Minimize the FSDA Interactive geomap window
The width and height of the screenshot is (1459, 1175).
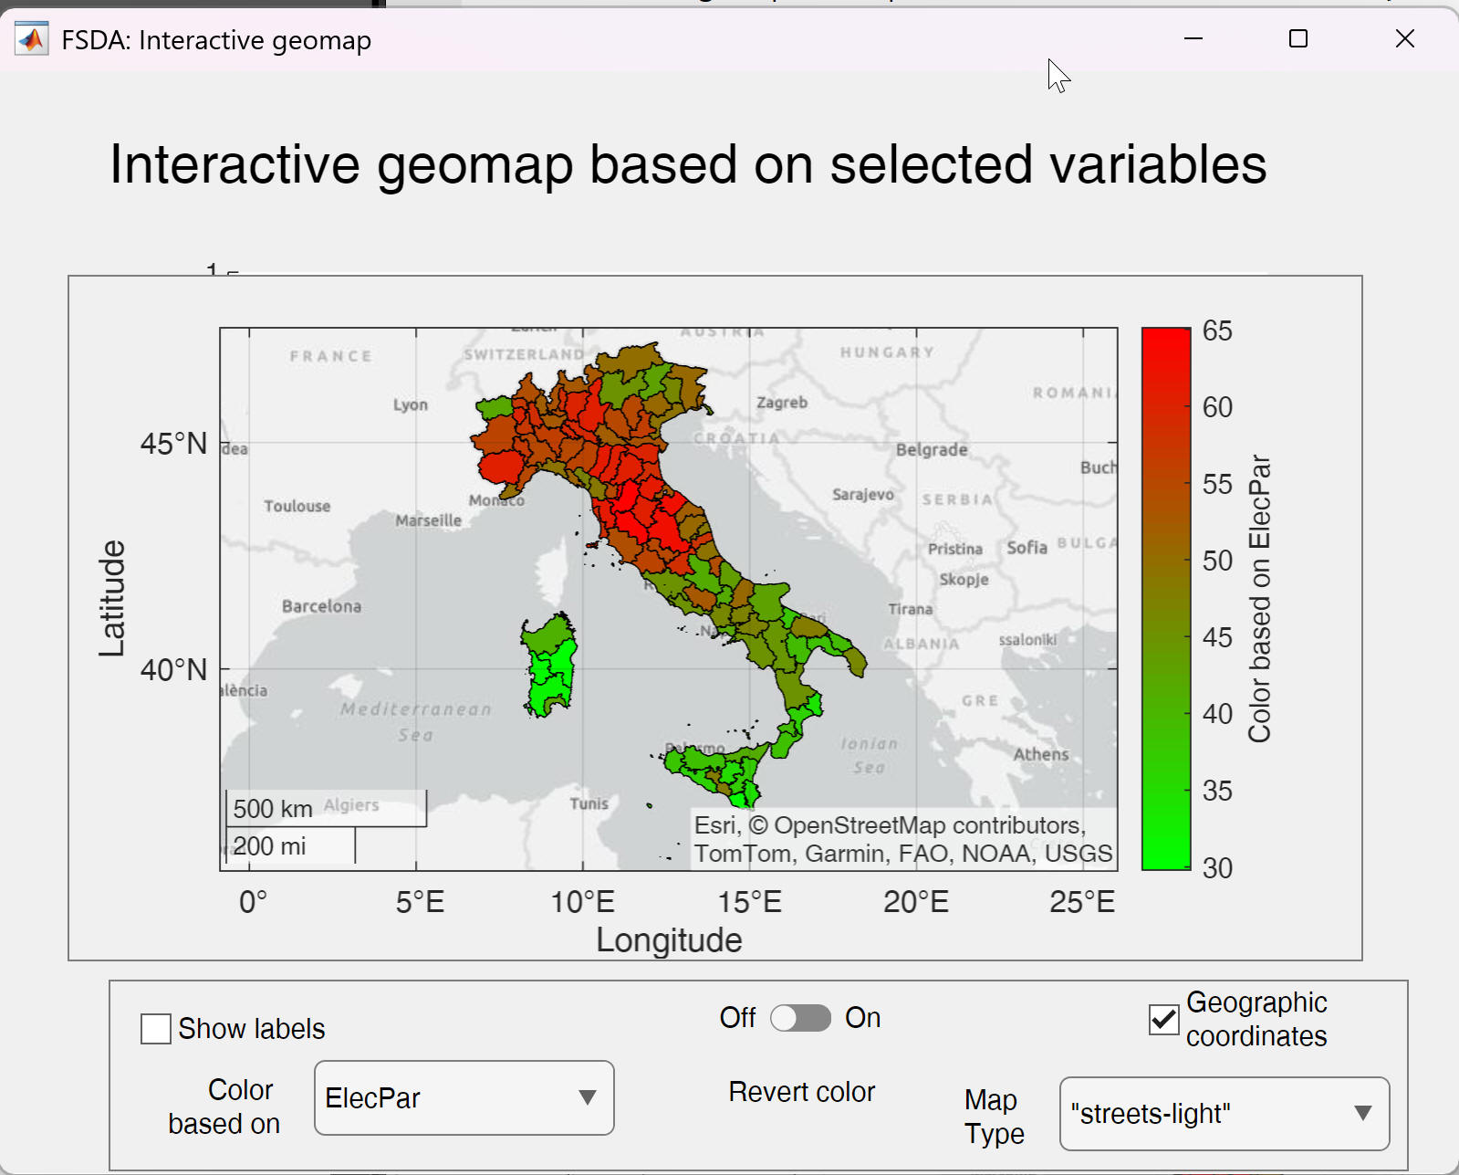(x=1193, y=38)
